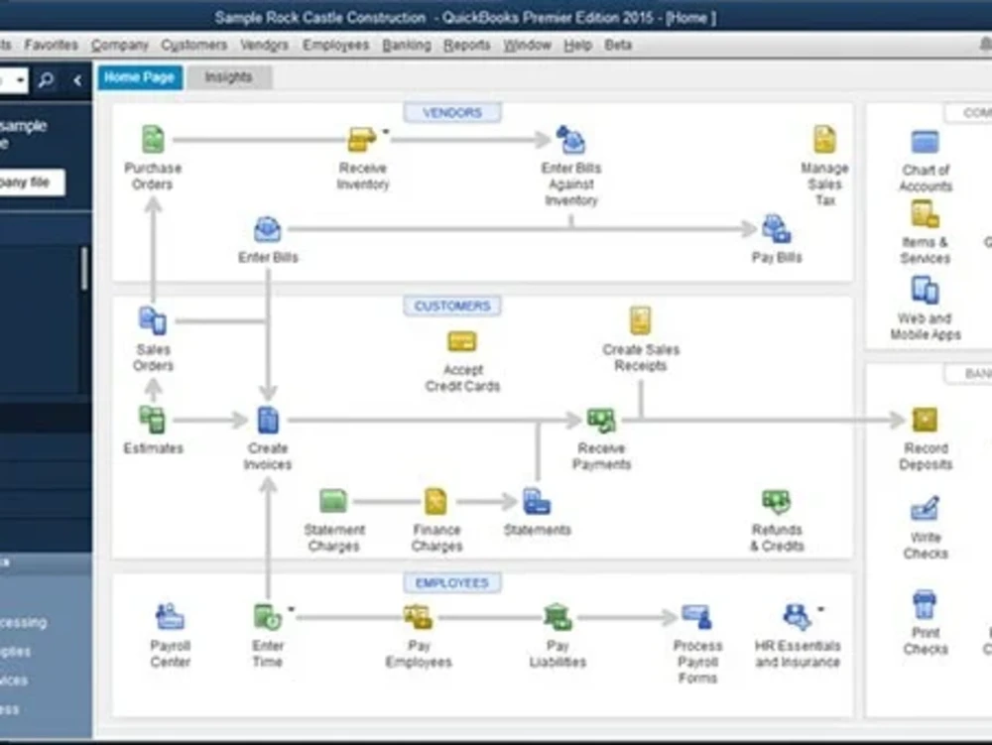
Task: Click HR Essentials and Insurance icon
Action: 797,617
